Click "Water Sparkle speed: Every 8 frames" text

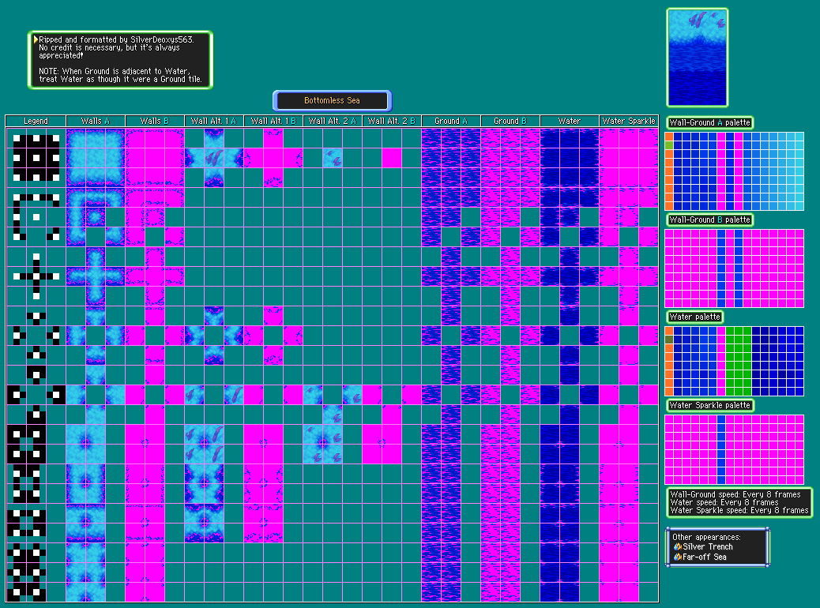click(x=739, y=510)
